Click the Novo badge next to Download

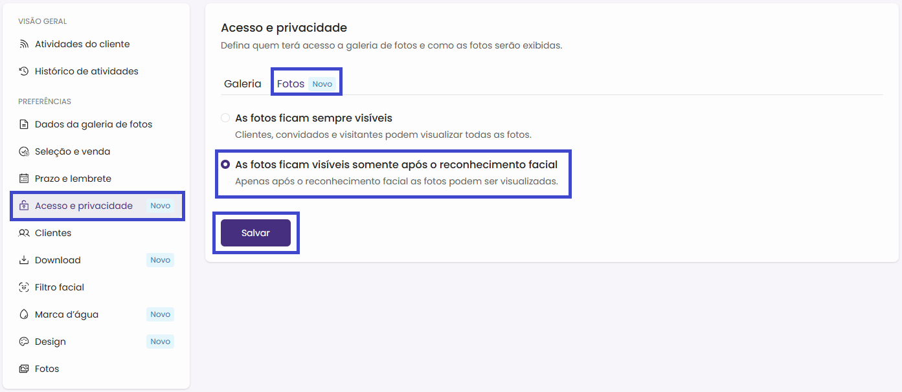pyautogui.click(x=160, y=260)
